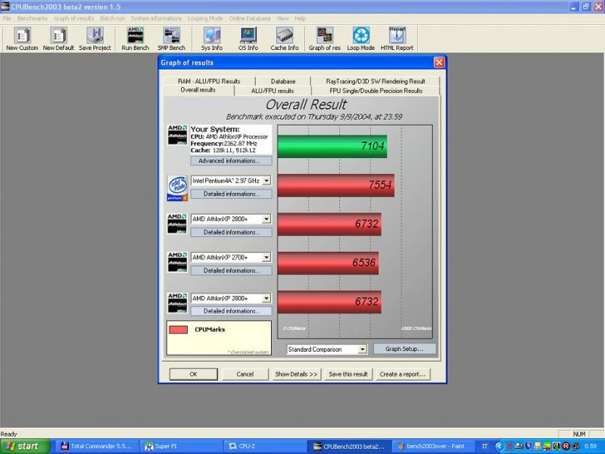This screenshot has width=605, height=454.
Task: Click the CPUBench2003 title bar app icon
Action: pyautogui.click(x=5, y=7)
